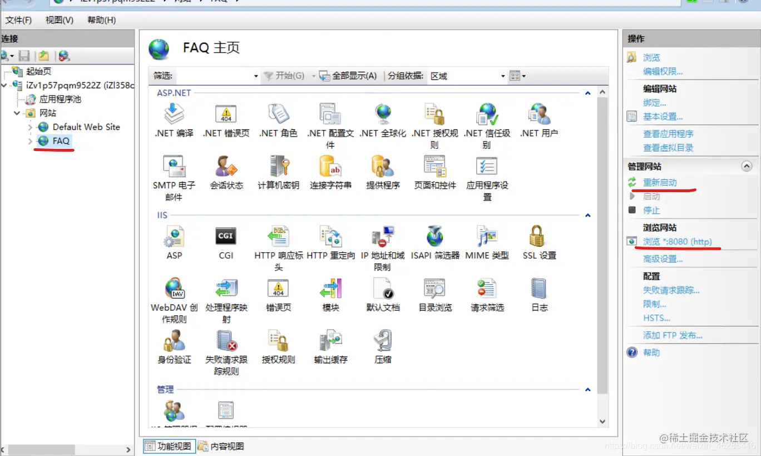This screenshot has height=456, width=761.
Task: Open the WebDAV 创作规则 feature icon
Action: pyautogui.click(x=174, y=288)
